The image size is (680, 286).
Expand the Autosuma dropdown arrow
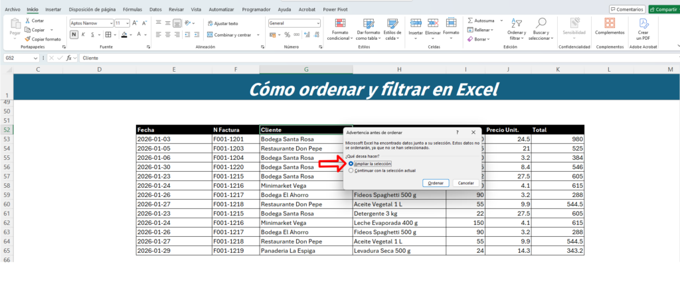pos(501,21)
